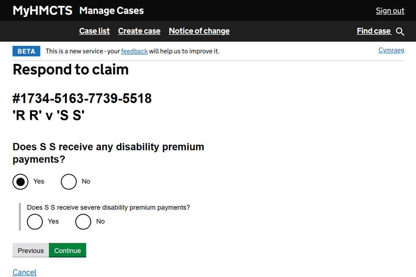416x277 pixels.
Task: Click the MyHMCTS logo text
Action: [42, 11]
